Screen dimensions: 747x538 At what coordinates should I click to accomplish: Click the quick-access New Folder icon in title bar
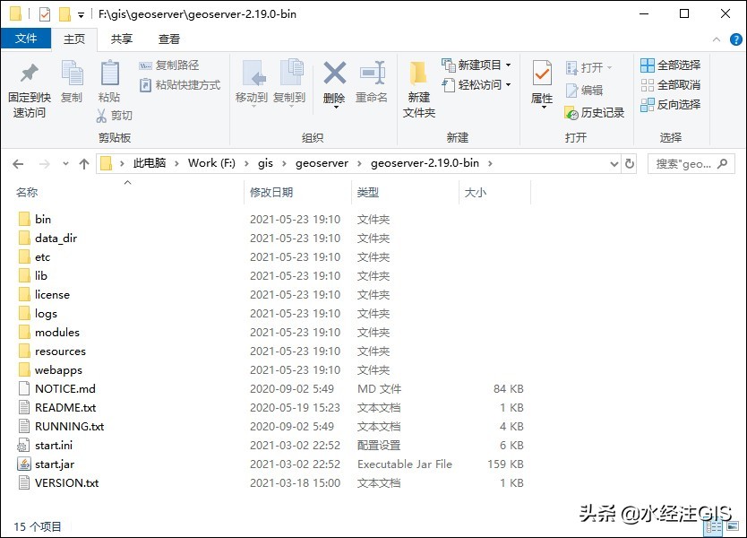(64, 14)
